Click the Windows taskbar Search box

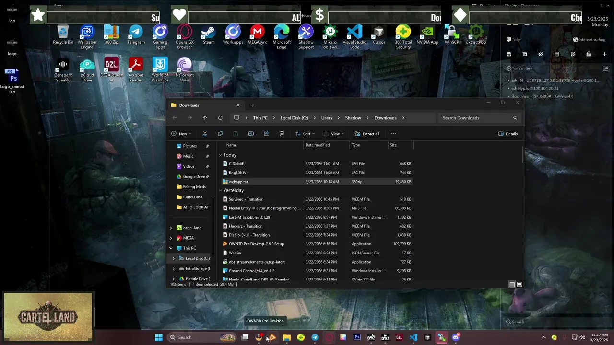pyautogui.click(x=201, y=337)
